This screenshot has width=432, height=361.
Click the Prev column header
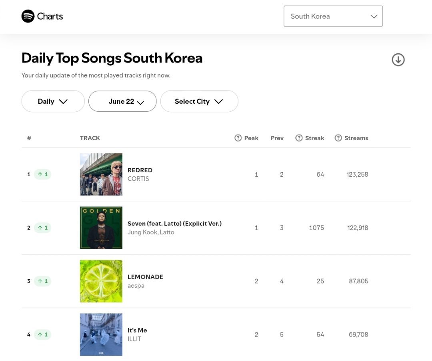tap(277, 138)
